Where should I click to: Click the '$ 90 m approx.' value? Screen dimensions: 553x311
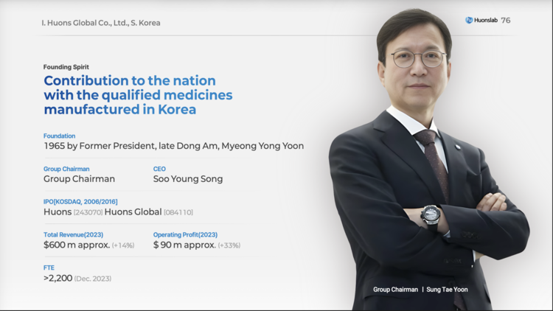pos(184,245)
